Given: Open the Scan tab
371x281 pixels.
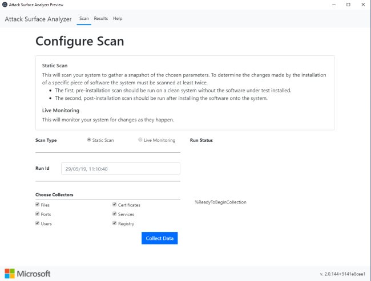Looking at the screenshot, I should tap(84, 19).
